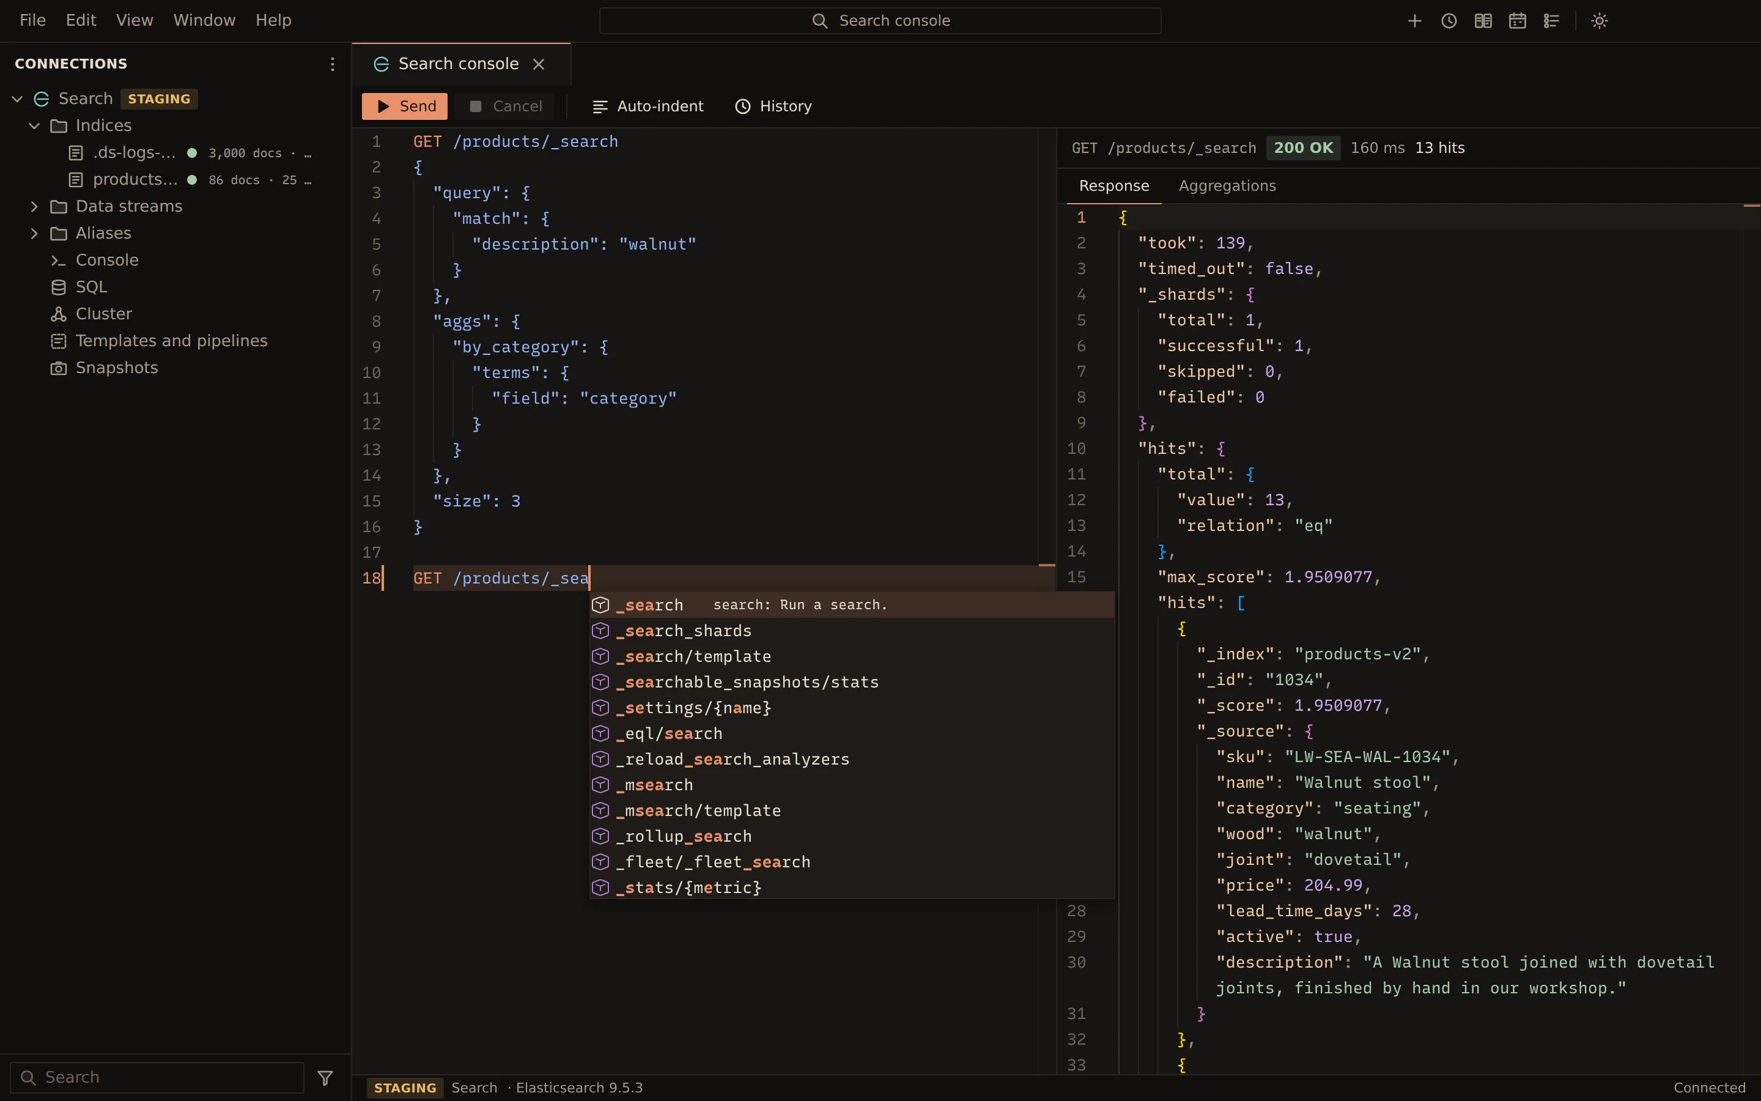Open Cluster in the sidebar
The image size is (1761, 1101).
[175, 314]
